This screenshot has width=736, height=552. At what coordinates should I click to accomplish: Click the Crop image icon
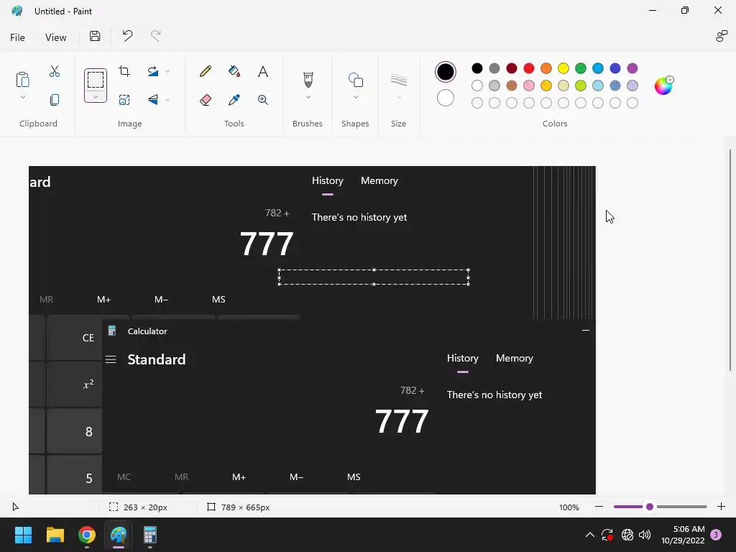pyautogui.click(x=124, y=71)
